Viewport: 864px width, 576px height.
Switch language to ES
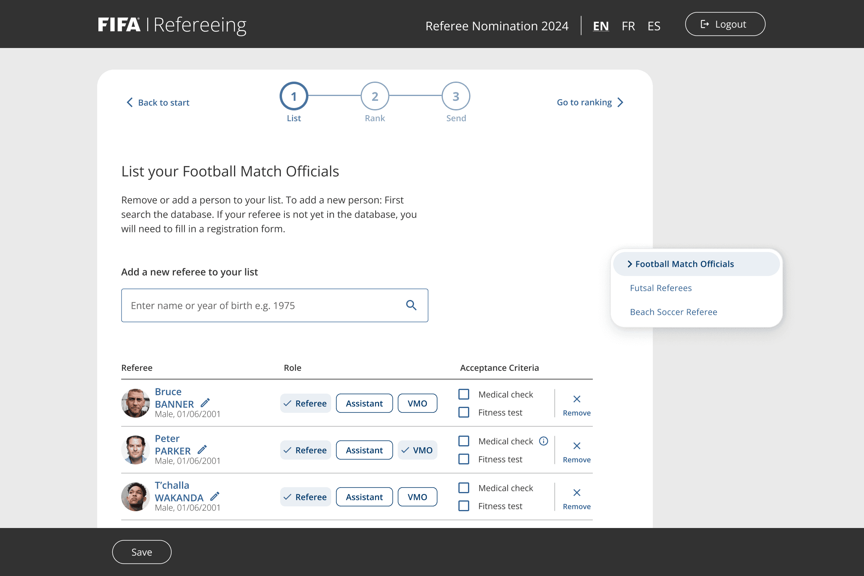(x=654, y=26)
